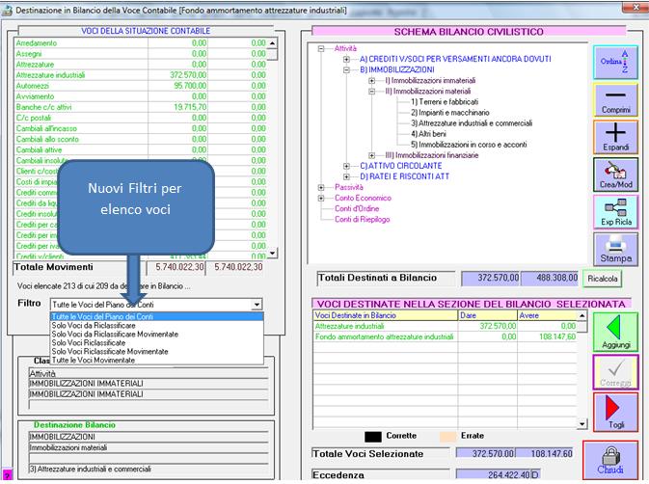Screen dimensions: 649x484
Task: Select '5) Immobilizzazioni in corso e acconti'
Action: click(x=469, y=145)
